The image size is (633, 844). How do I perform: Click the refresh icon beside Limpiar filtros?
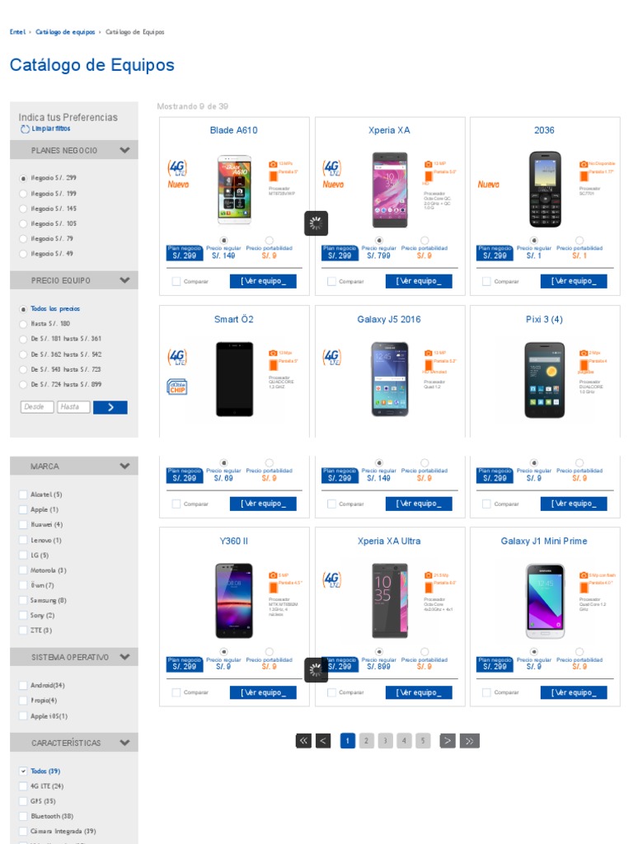25,129
